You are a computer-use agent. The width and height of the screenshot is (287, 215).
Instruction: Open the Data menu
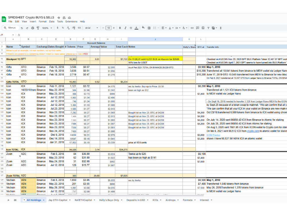coord(52,21)
